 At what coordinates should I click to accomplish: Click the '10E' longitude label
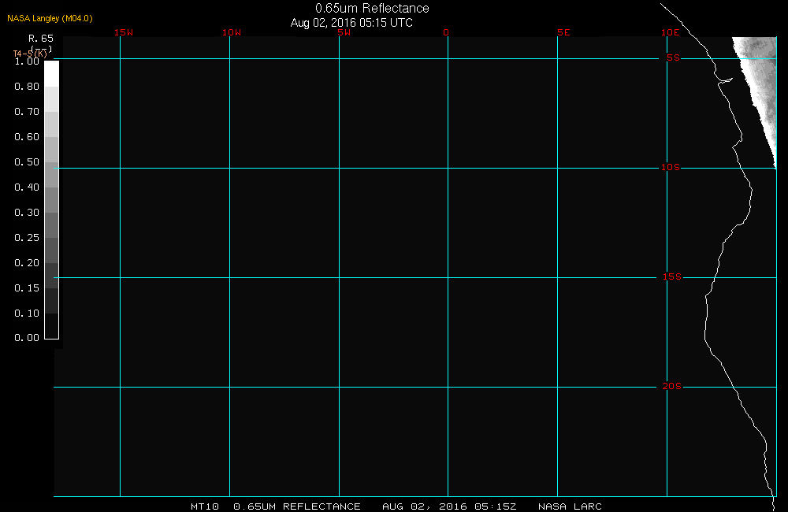671,32
